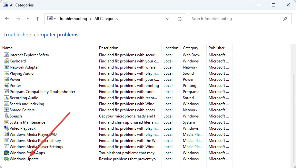Click the Web Brow... category cell
The width and height of the screenshot is (296, 168).
click(193, 55)
